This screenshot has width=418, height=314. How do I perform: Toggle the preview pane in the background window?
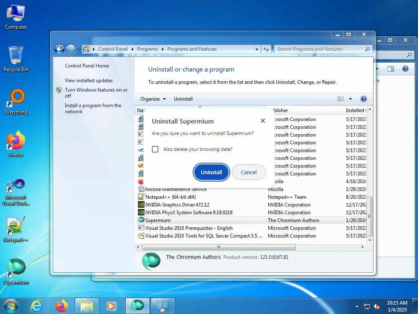pos(391,69)
